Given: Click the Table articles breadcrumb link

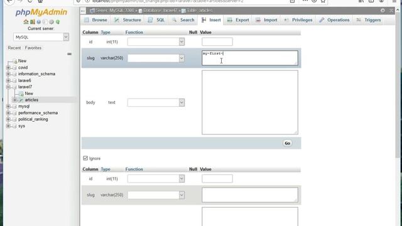Looking at the screenshot, I should 200,11.
